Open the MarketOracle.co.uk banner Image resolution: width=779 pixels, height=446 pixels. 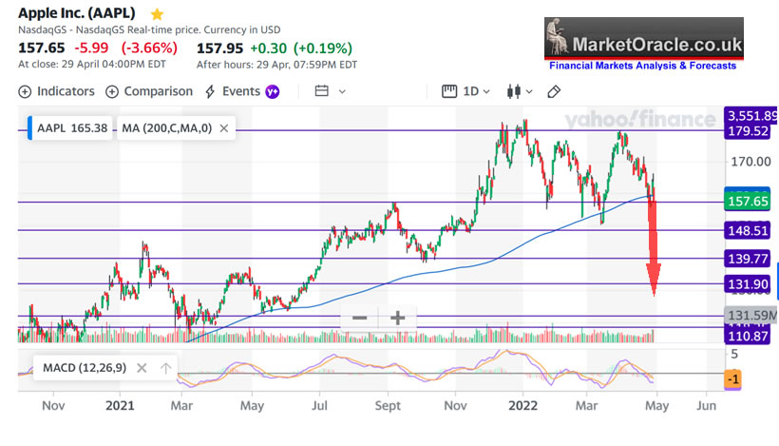(644, 39)
